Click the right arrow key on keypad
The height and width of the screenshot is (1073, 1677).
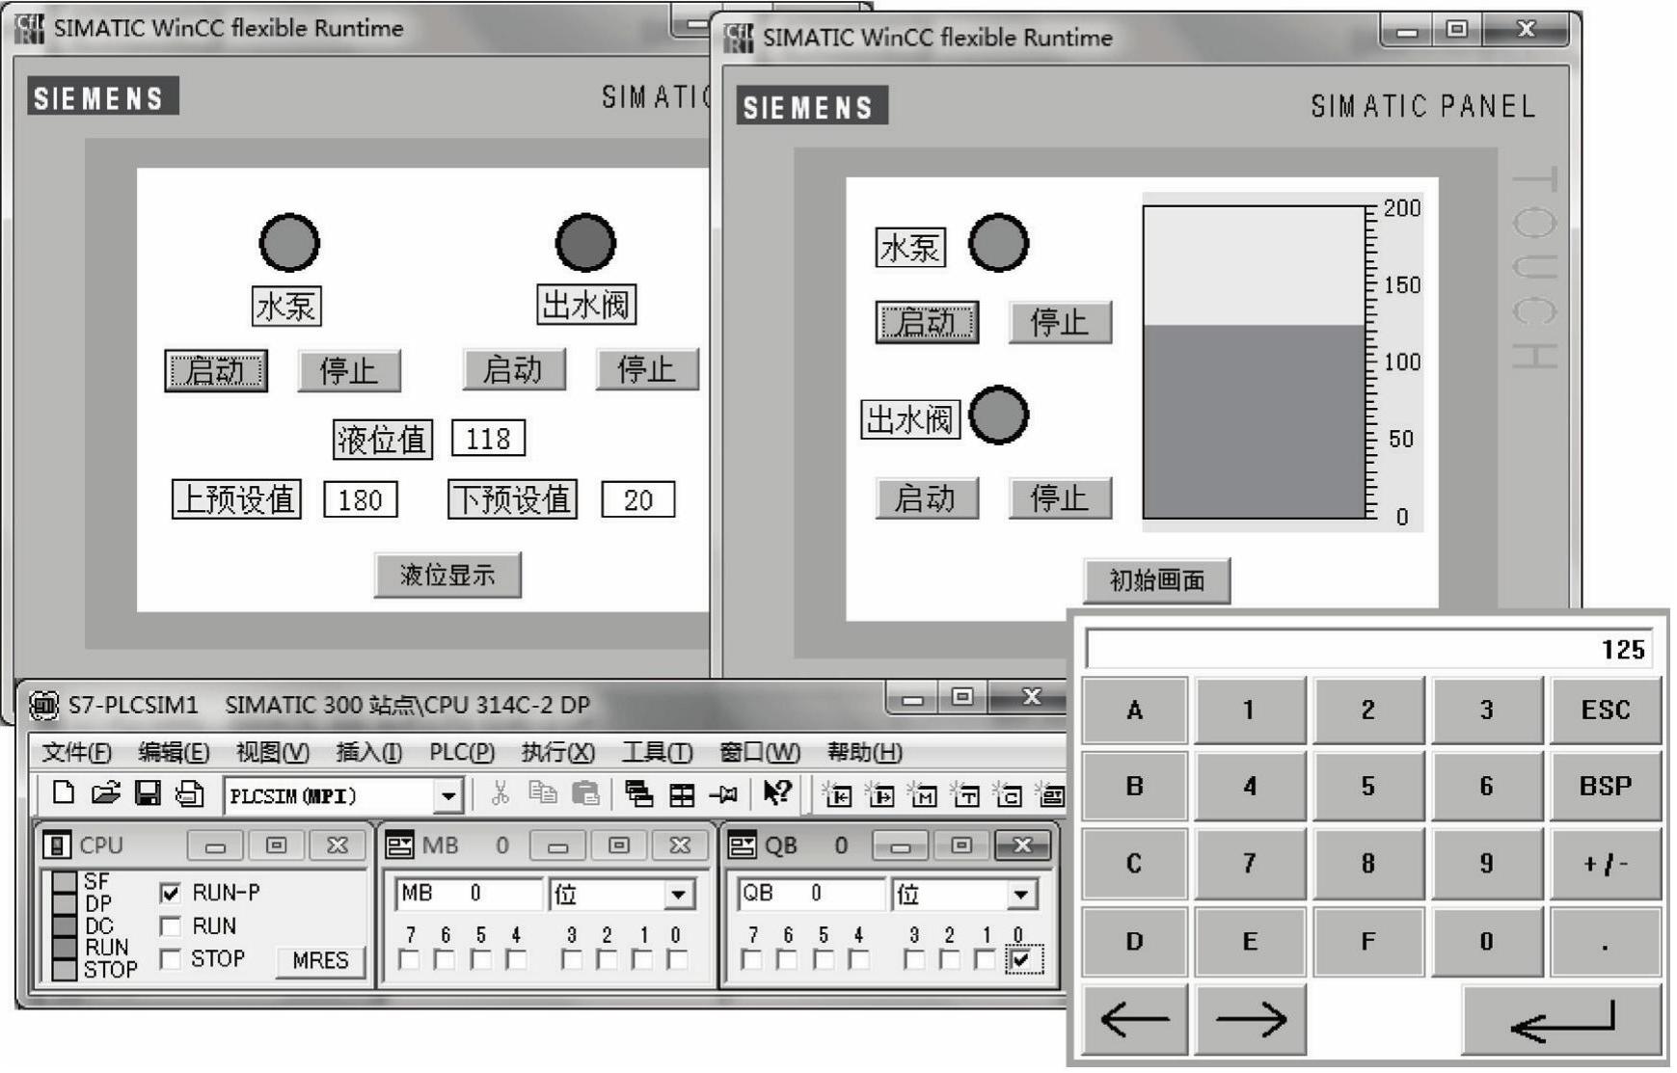coord(1251,1019)
